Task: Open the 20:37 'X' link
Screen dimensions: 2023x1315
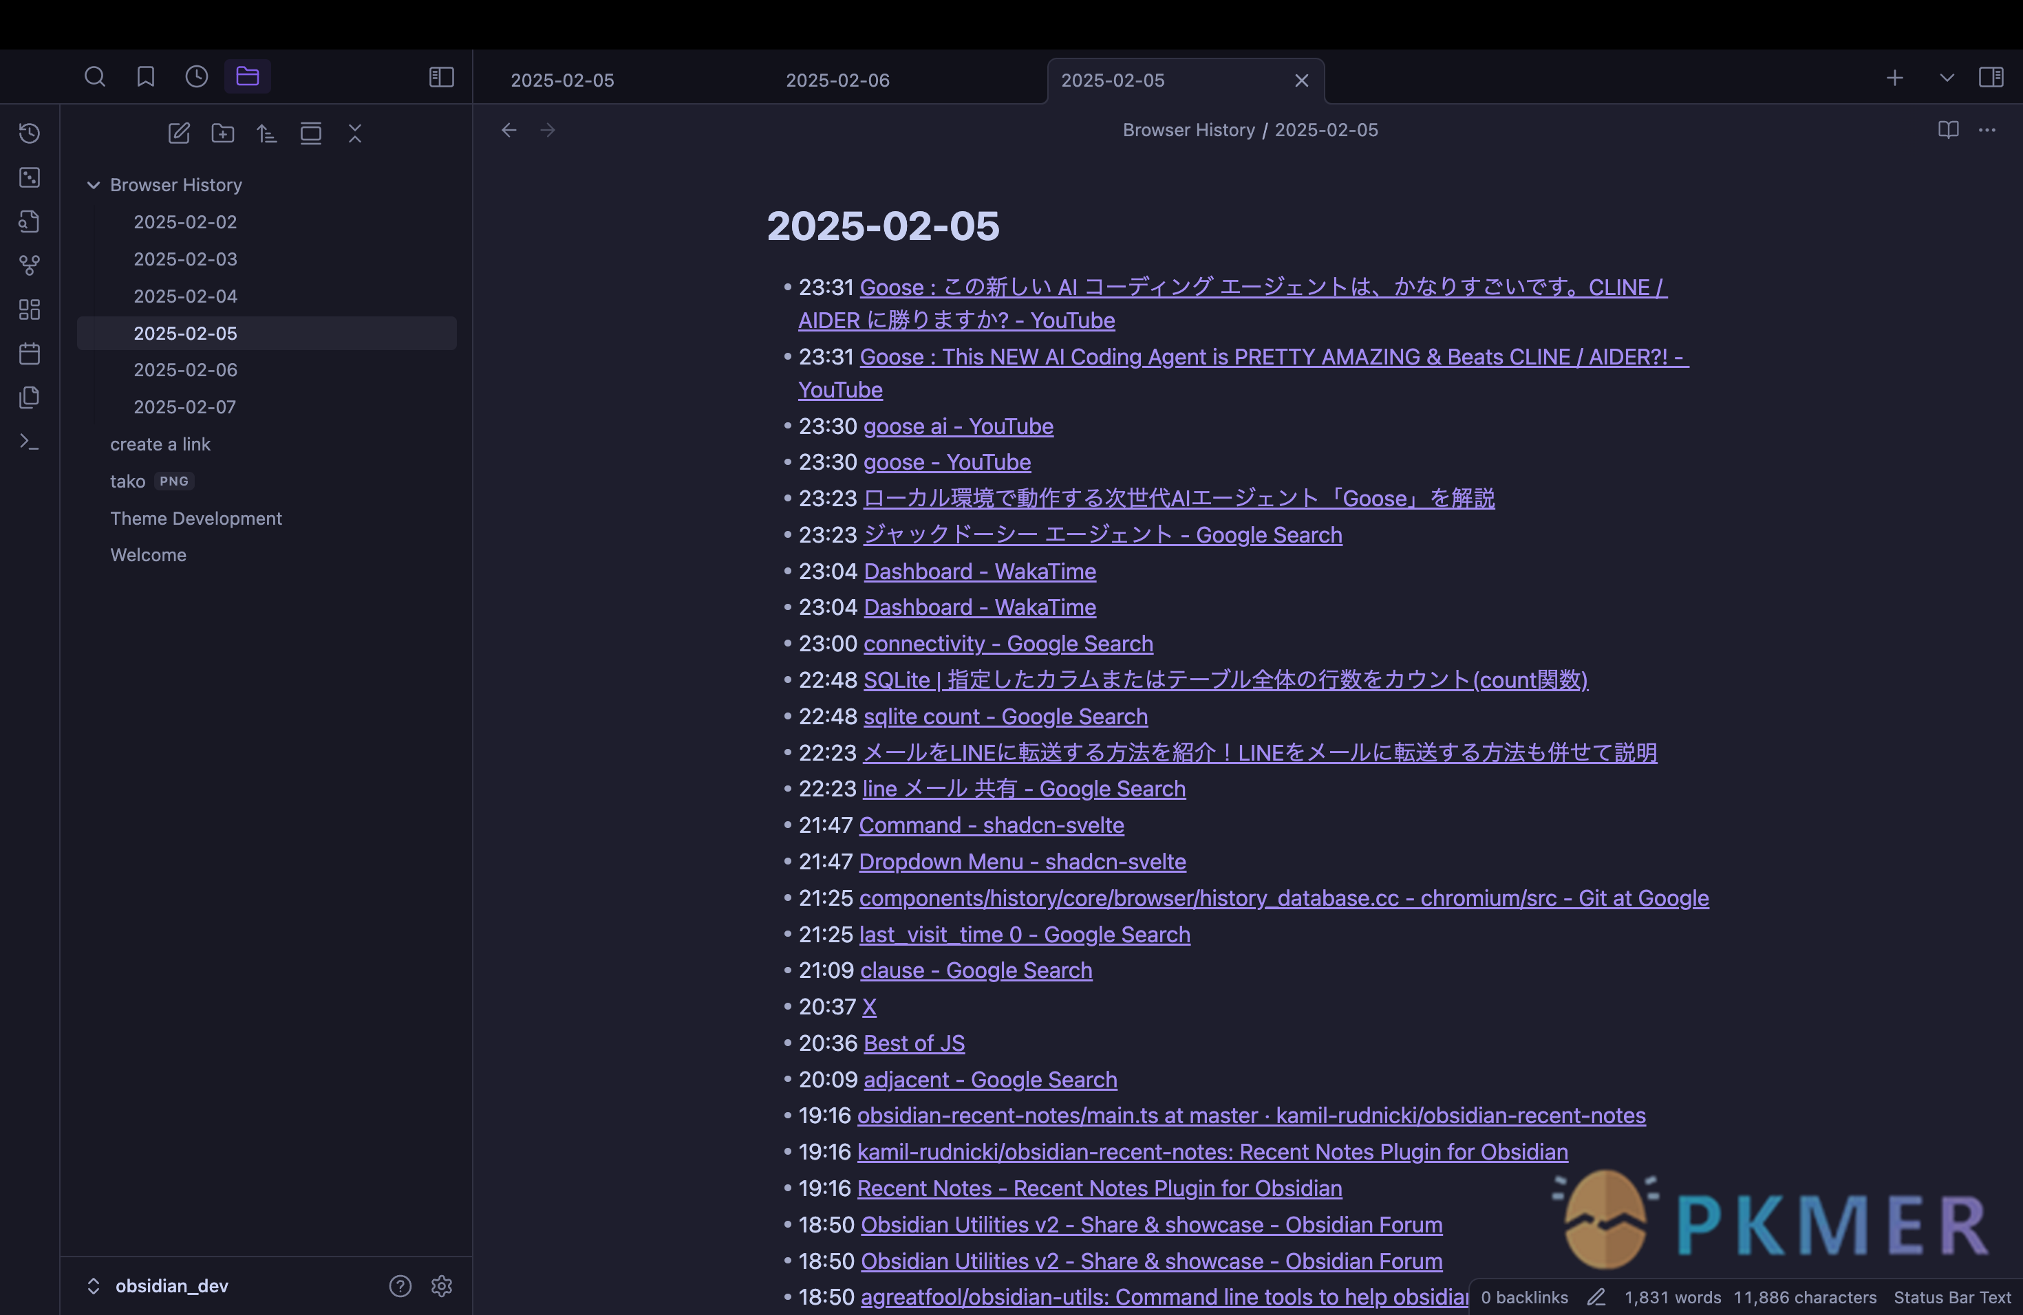Action: point(868,1008)
